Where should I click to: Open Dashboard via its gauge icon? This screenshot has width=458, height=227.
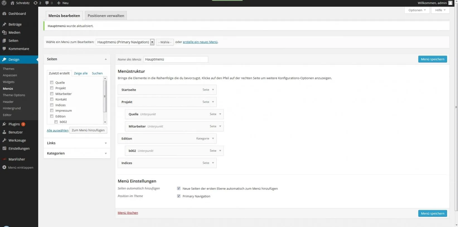(x=4, y=13)
